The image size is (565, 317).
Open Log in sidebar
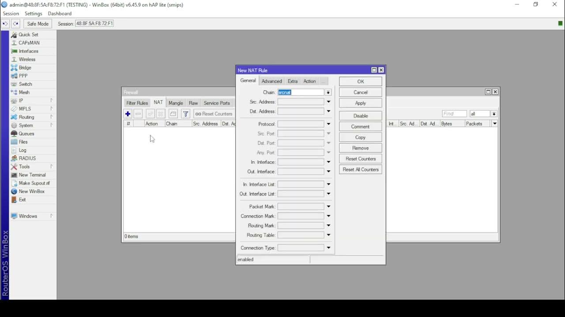[x=23, y=150]
